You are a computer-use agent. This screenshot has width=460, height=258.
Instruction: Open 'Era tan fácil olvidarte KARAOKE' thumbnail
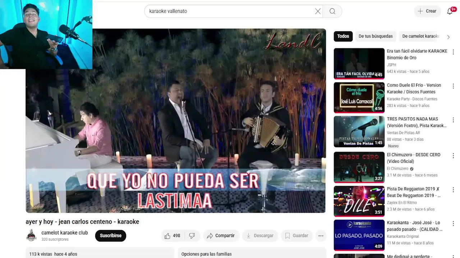[359, 63]
